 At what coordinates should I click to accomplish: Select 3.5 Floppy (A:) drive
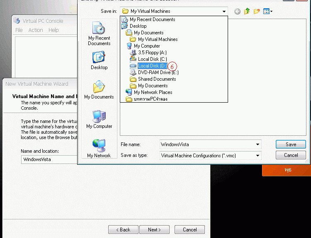[148, 53]
